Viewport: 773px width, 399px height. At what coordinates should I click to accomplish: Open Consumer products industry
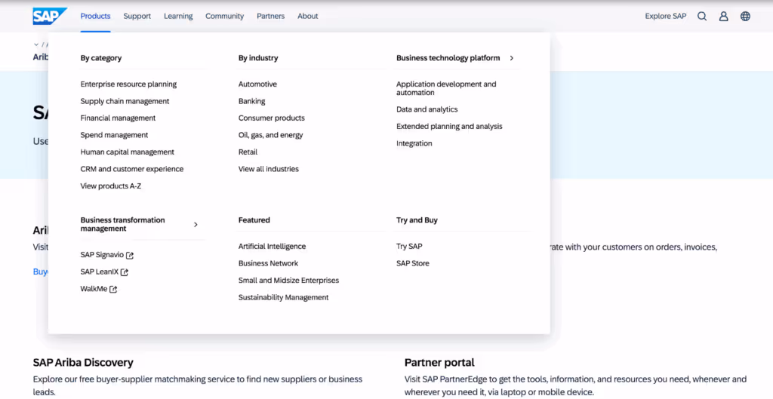click(x=272, y=118)
